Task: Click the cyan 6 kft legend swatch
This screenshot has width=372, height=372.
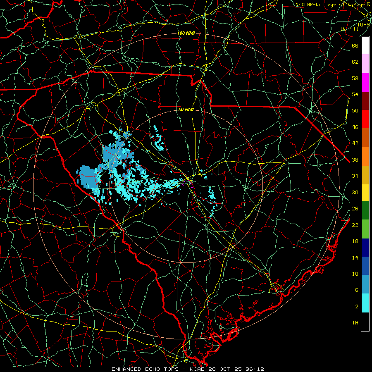Action: point(365,303)
